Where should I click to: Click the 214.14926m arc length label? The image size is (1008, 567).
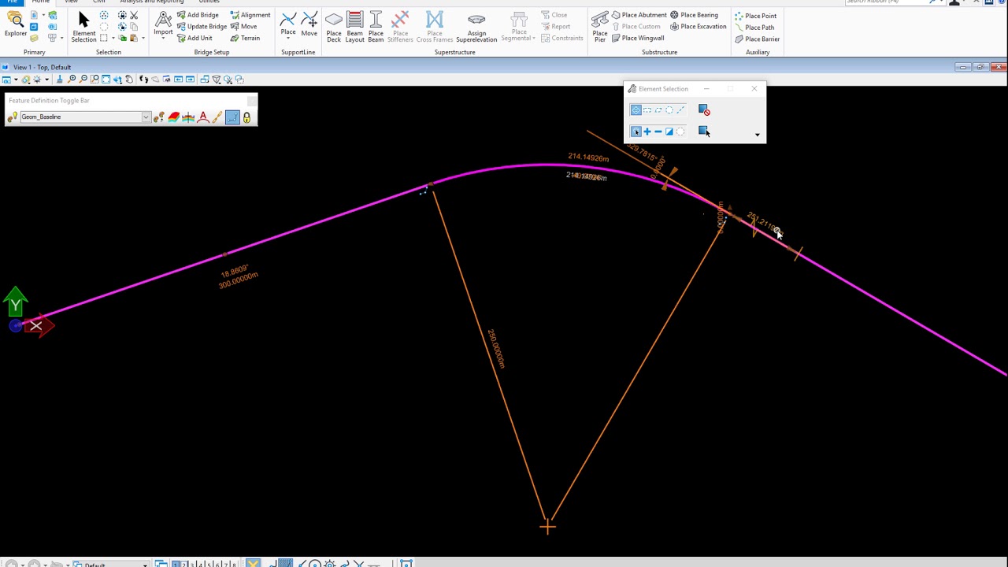[588, 157]
